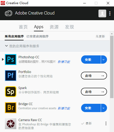This screenshot has width=114, height=132.
Task: Open the user profile avatar
Action: pyautogui.click(x=102, y=13)
